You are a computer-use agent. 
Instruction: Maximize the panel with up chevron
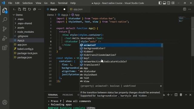[x=186, y=95]
